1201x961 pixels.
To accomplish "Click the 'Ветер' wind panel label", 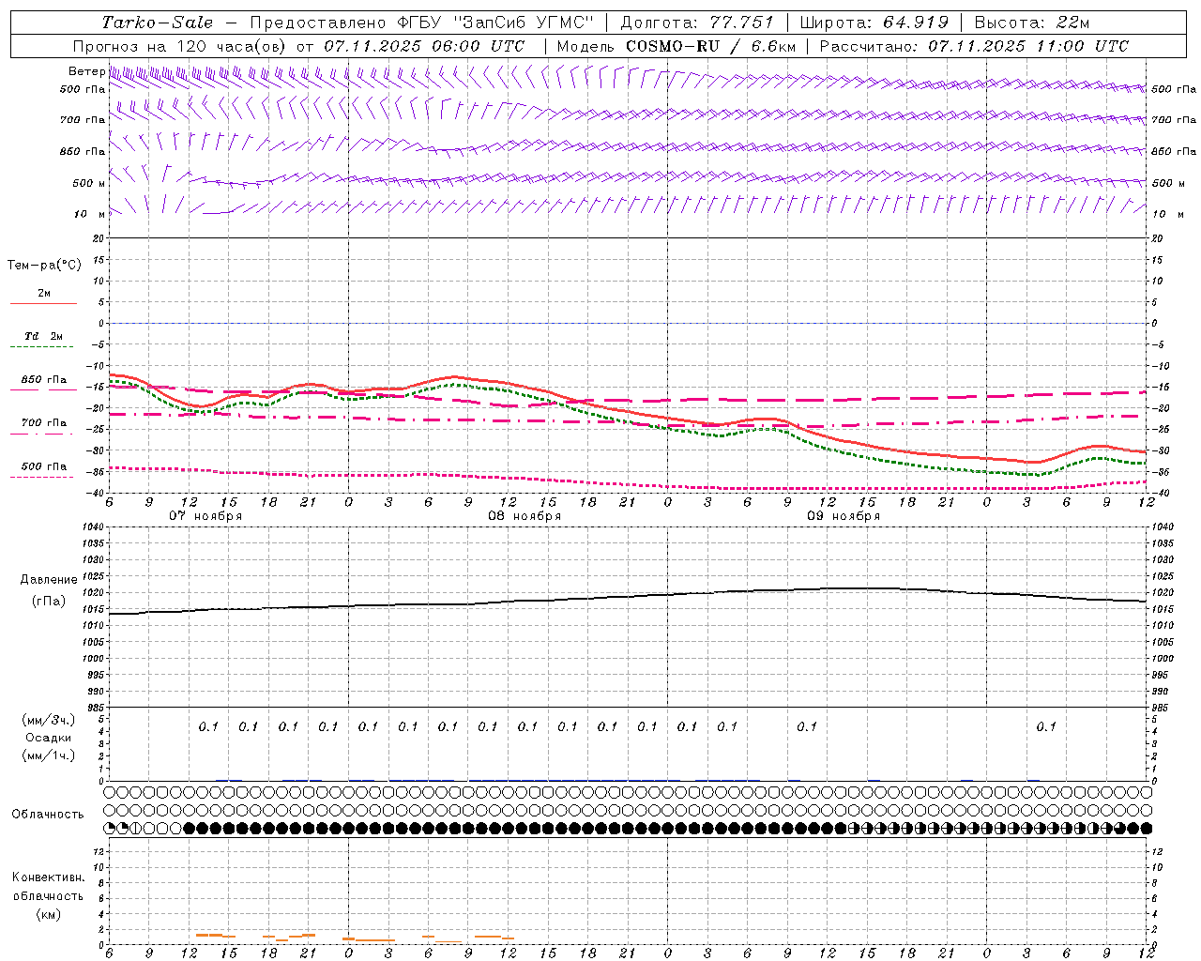I will [87, 71].
